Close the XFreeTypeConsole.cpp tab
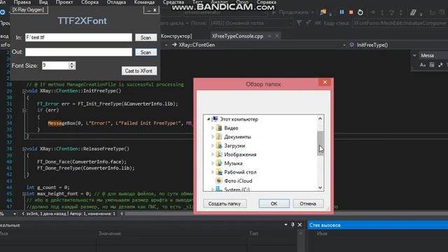This screenshot has width=448, height=252. click(277, 36)
